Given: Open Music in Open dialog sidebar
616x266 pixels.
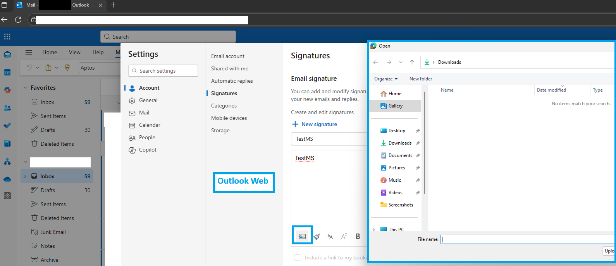Looking at the screenshot, I should tap(395, 180).
